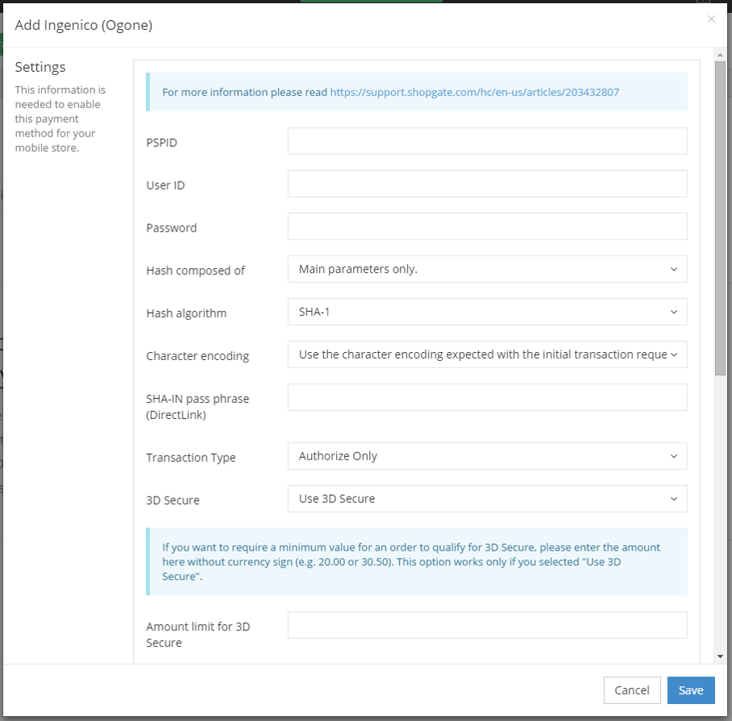
Task: Open the support.shopgate.com article link
Action: (x=474, y=92)
